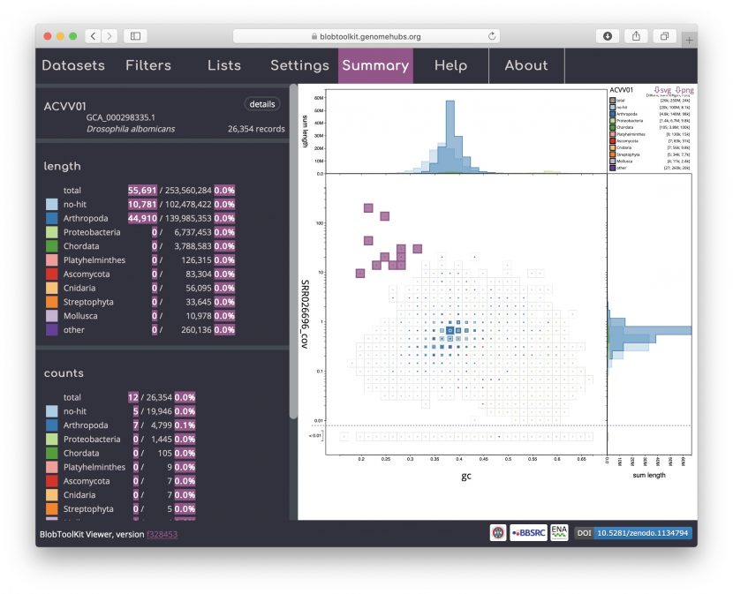Screen dimensions: 733x594
Task: Expand the details for dataset ACVV01
Action: point(261,103)
